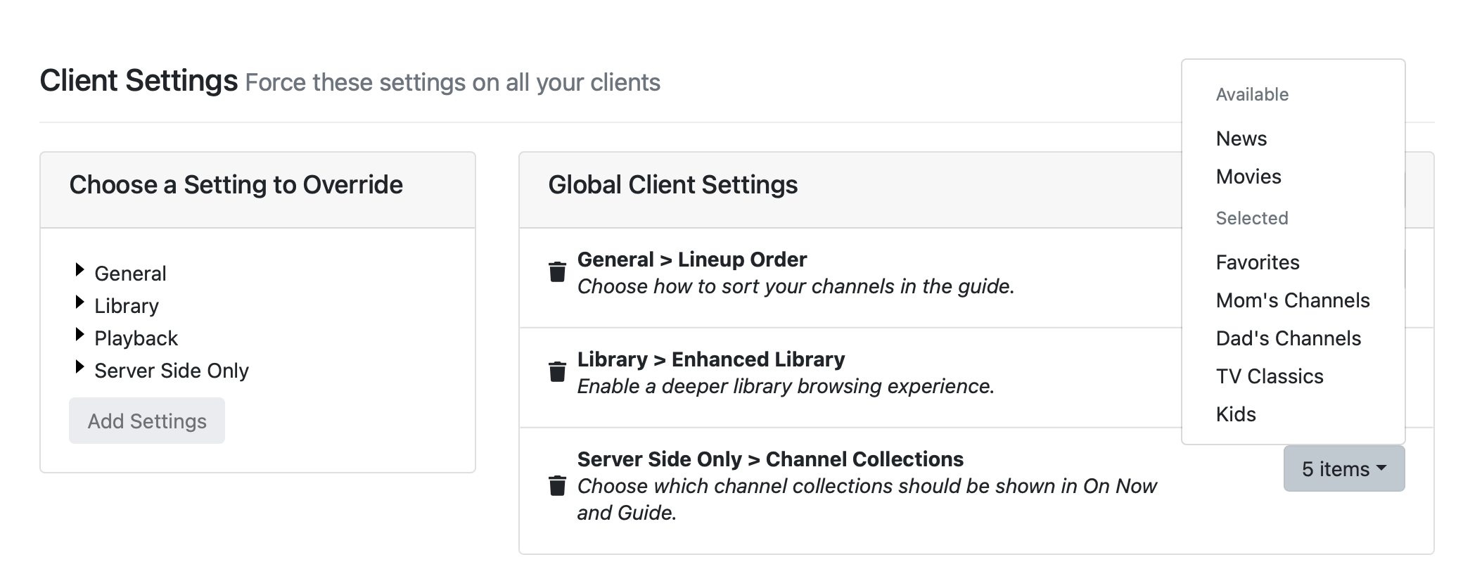Viewport: 1463px width, 588px height.
Task: Deselect TV Classics collection
Action: click(x=1270, y=376)
